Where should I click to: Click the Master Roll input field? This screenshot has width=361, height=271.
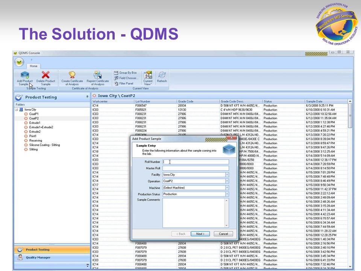click(196, 168)
